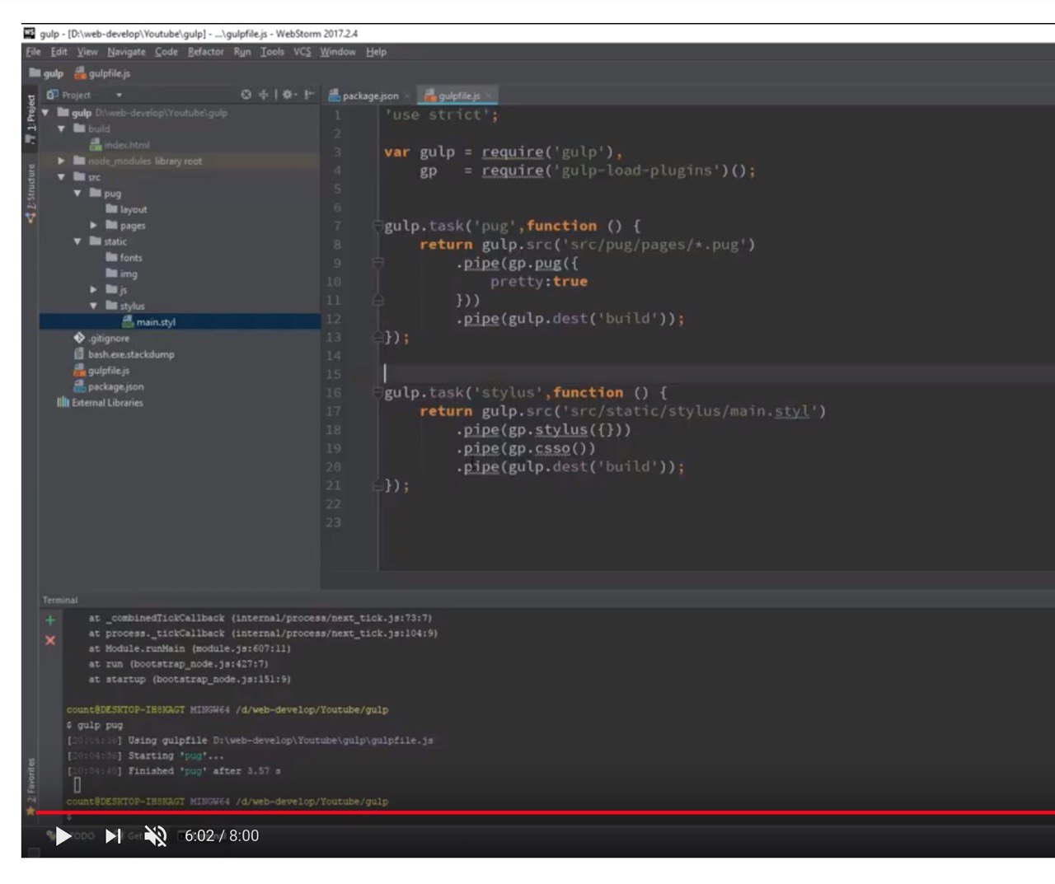
Task: Click the collapse all icon in Project panel
Action: [x=264, y=95]
